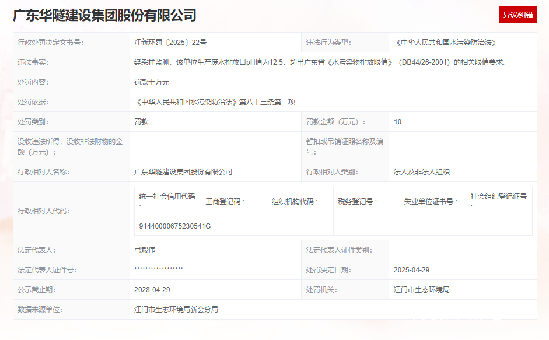Click the penalty decision date 2025-04-29
This screenshot has width=549, height=340.
pos(411,270)
